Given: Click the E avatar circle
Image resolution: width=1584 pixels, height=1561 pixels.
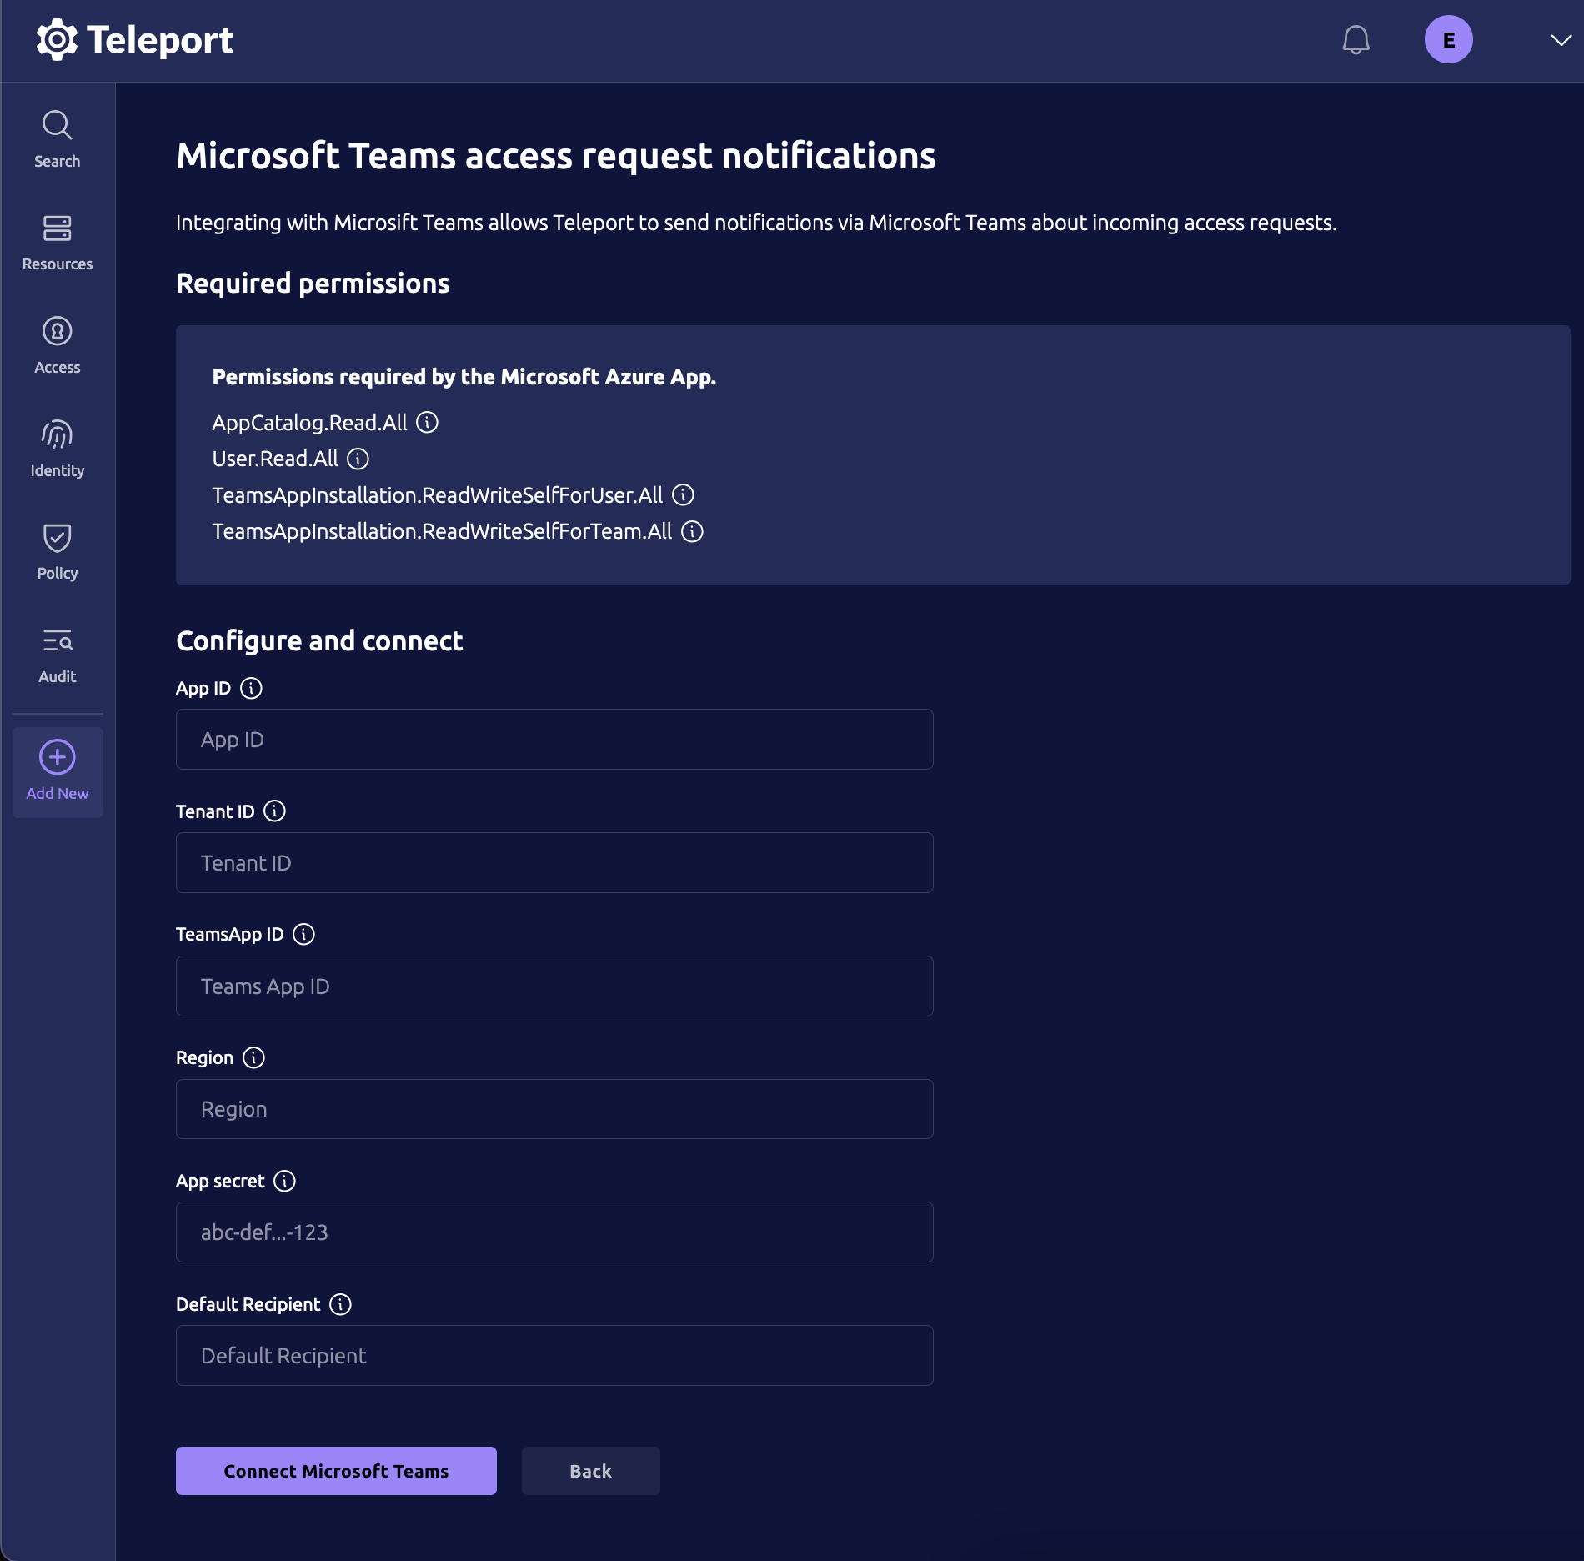Looking at the screenshot, I should coord(1449,38).
